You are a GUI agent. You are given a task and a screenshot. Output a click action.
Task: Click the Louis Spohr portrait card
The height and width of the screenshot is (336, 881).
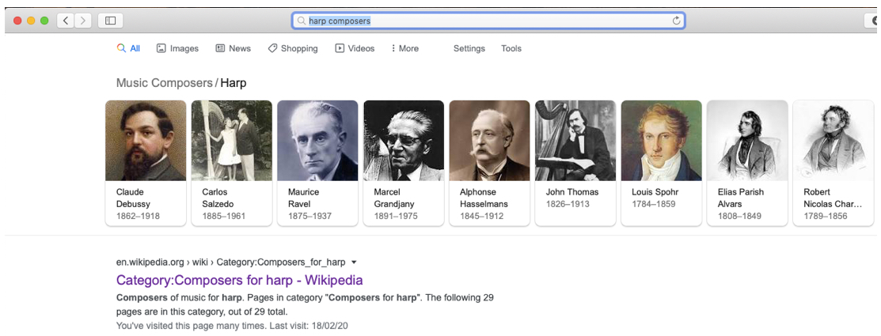(661, 162)
